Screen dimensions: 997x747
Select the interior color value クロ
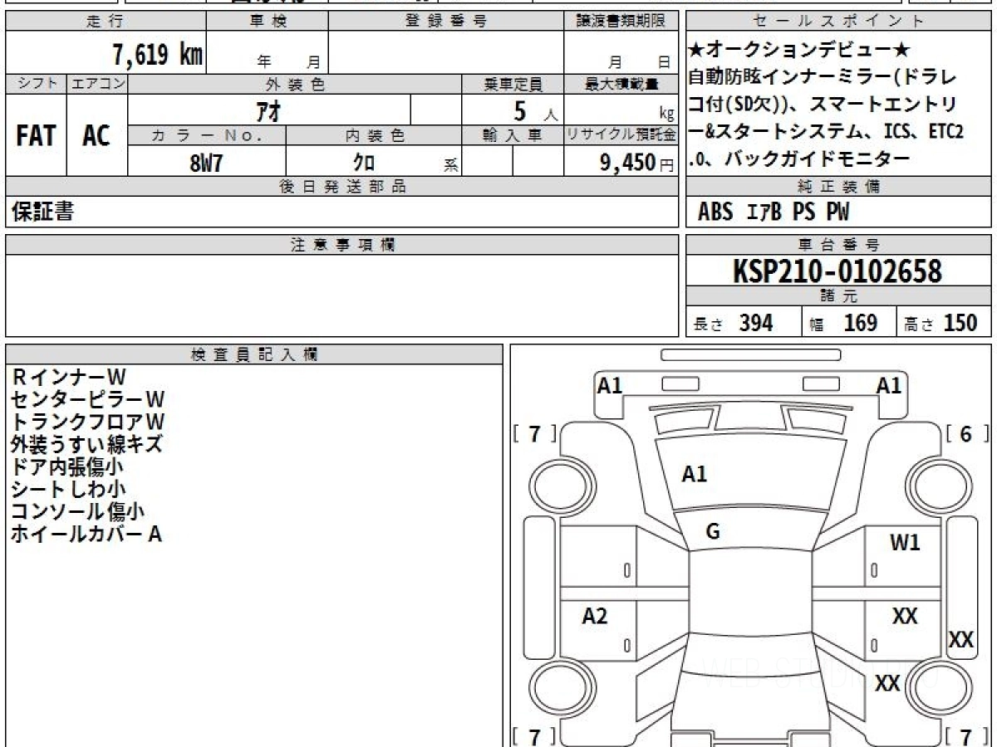point(364,163)
